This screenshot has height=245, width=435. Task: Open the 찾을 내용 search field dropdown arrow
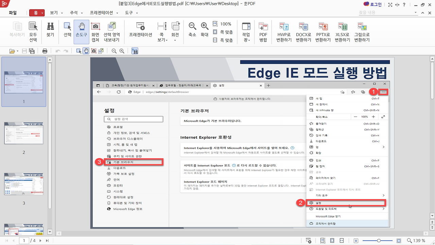[x=416, y=13]
